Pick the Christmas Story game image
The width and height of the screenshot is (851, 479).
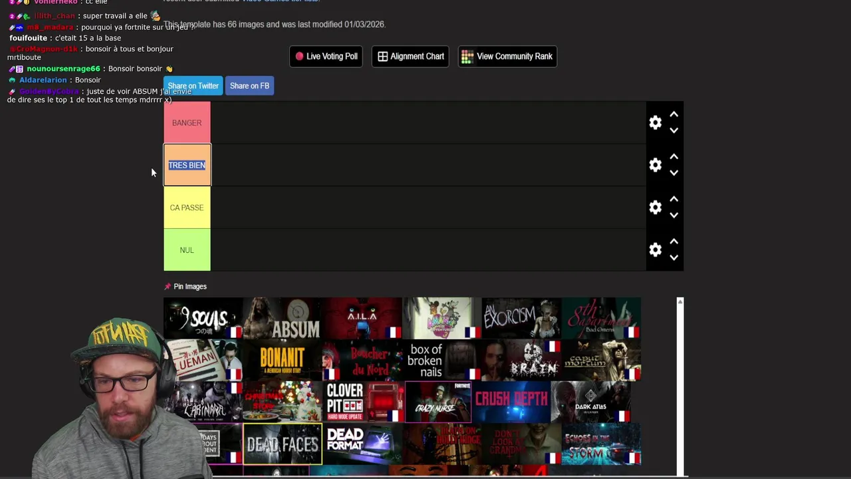[x=283, y=402]
